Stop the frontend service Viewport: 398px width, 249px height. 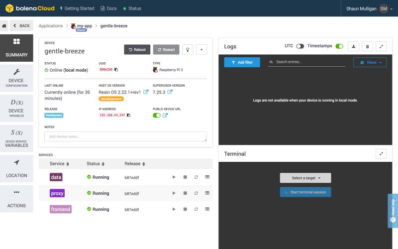coord(185,209)
